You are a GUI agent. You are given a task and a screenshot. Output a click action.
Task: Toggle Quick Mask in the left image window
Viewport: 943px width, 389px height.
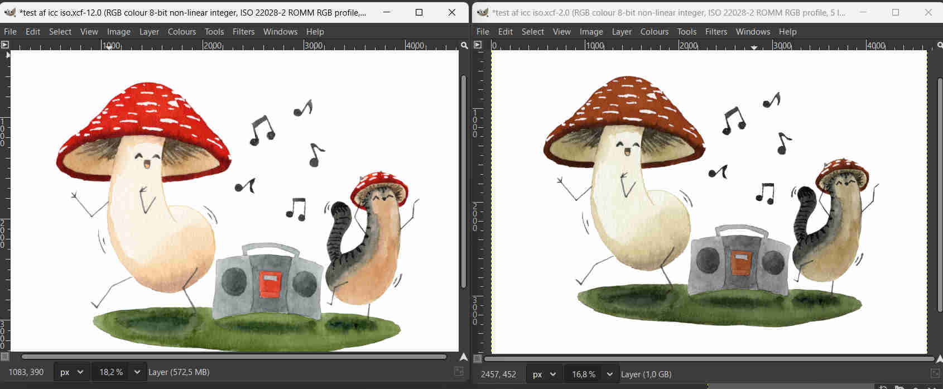pyautogui.click(x=5, y=357)
